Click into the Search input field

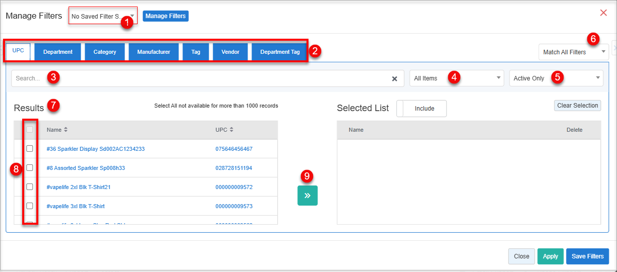coord(202,78)
